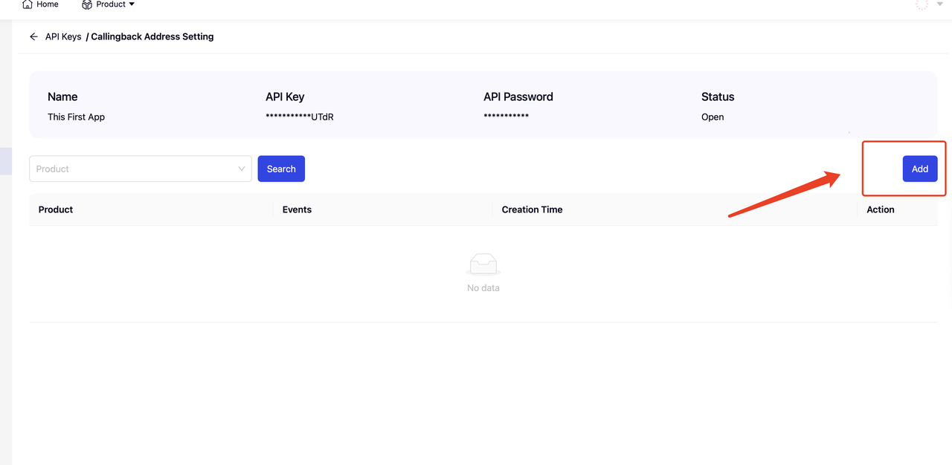
Task: Click the user avatar in top bar
Action: coord(922,4)
